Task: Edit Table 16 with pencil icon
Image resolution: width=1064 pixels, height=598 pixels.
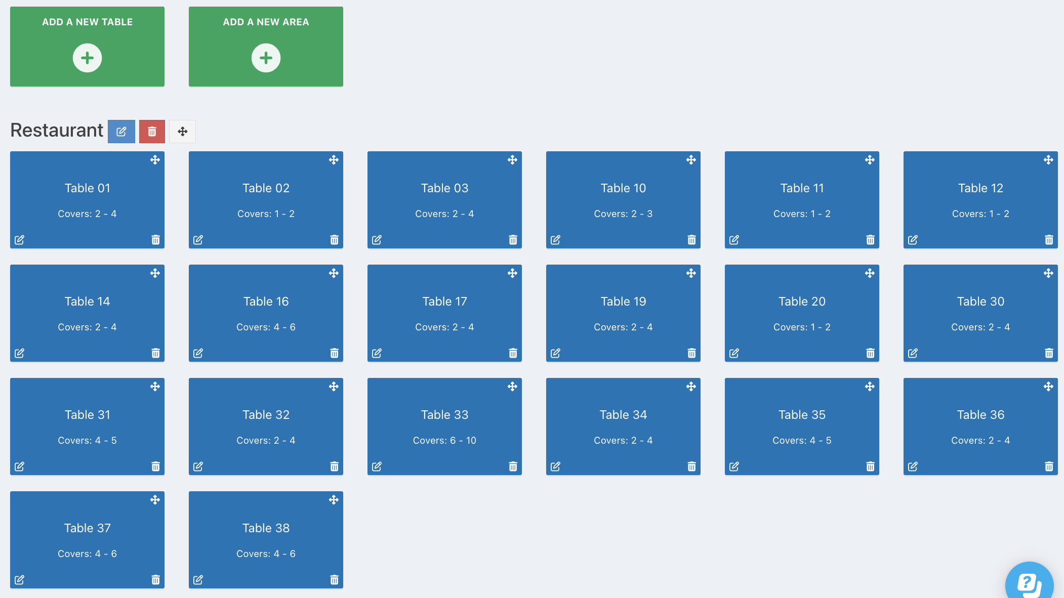Action: pos(198,353)
